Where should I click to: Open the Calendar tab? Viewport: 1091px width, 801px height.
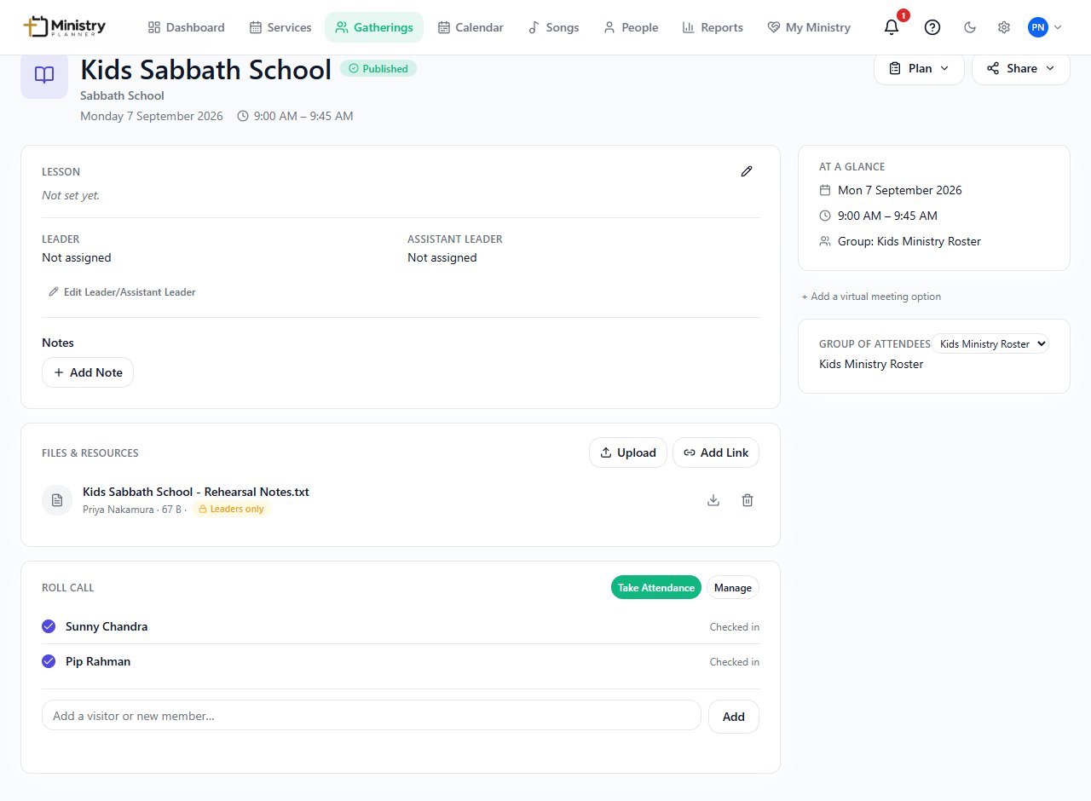click(x=470, y=27)
